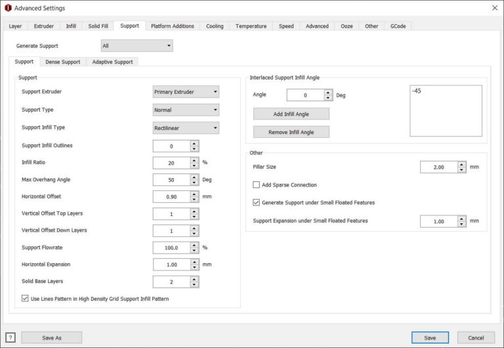
Task: Increase Support Flowrate with up arrow
Action: pos(194,244)
